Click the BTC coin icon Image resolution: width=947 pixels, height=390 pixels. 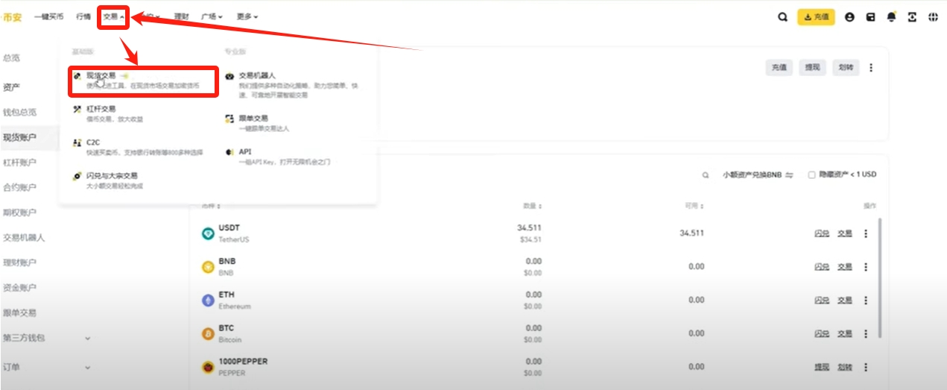pos(208,334)
